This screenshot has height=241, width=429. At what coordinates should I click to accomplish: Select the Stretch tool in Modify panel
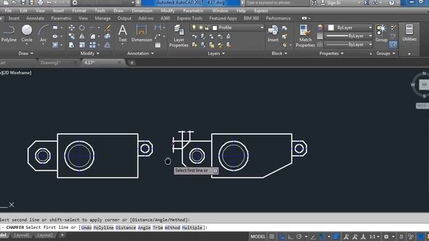point(72,45)
